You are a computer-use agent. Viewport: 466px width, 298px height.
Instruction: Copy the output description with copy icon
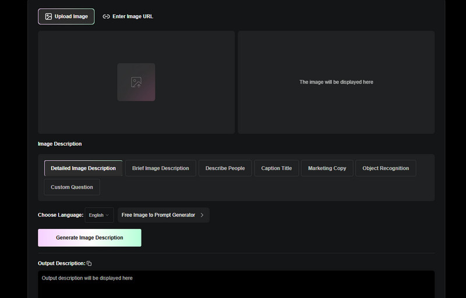(89, 264)
